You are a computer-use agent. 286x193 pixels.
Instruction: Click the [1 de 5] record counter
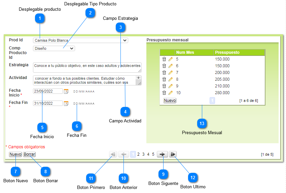[267, 154]
